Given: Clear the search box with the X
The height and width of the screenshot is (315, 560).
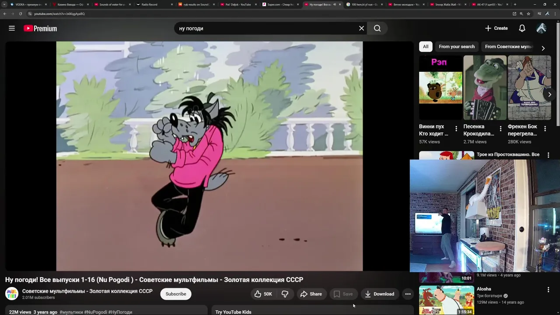Looking at the screenshot, I should click(x=361, y=28).
